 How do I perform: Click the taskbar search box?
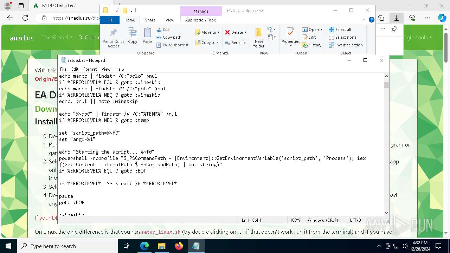[x=67, y=246]
